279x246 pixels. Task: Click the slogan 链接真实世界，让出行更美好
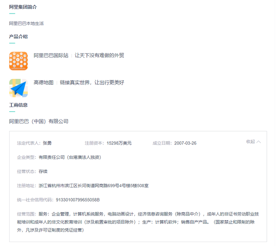[92, 82]
